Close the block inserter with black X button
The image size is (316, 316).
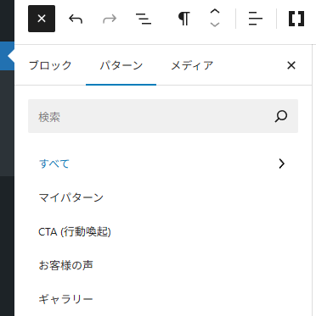point(42,19)
